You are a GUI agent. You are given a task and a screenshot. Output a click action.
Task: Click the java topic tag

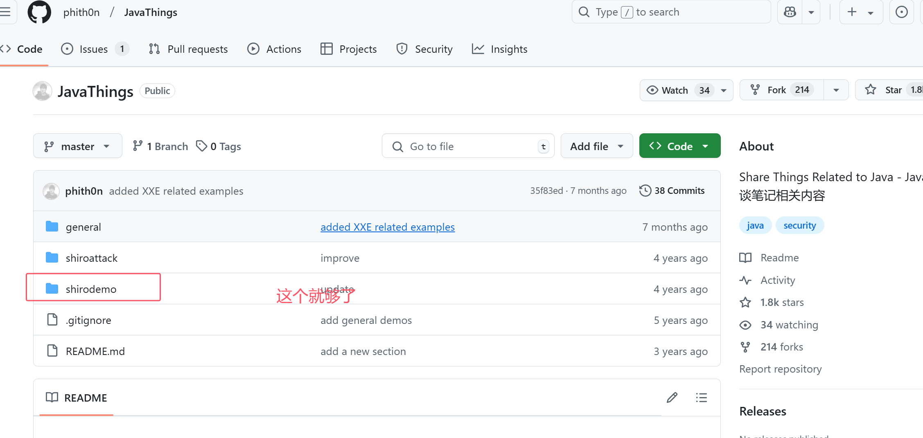click(x=755, y=225)
